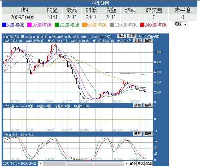200x167 pixels.
Task: Click the 最高 column header
Action: [72, 10]
